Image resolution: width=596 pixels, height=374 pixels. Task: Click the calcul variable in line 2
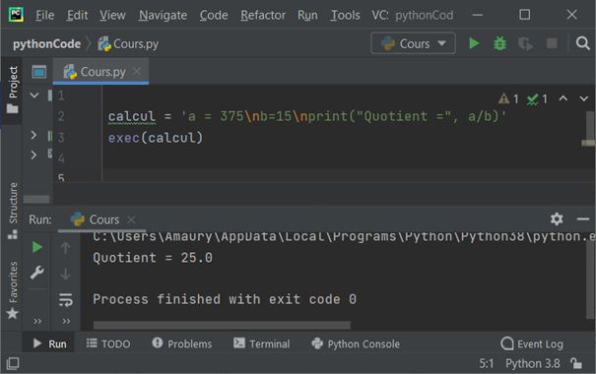click(132, 116)
